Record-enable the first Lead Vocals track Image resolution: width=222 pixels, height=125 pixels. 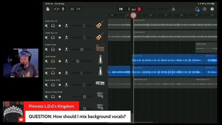(x=60, y=61)
